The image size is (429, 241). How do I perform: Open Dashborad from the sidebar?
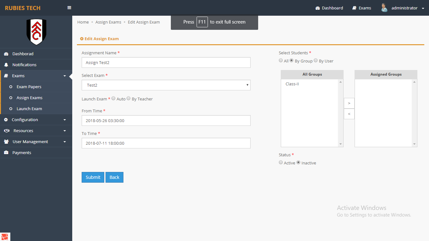coord(36,54)
